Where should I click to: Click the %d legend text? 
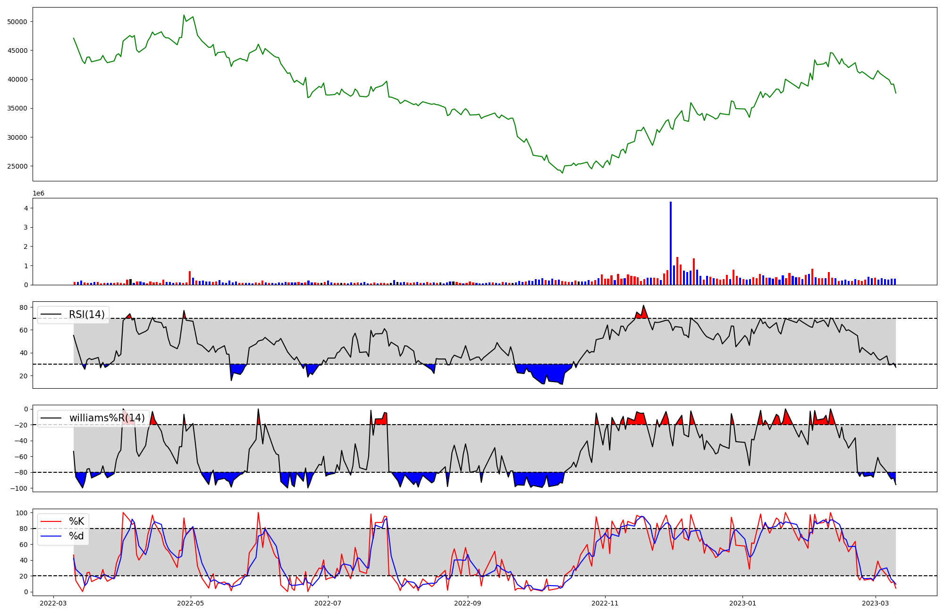(x=76, y=536)
